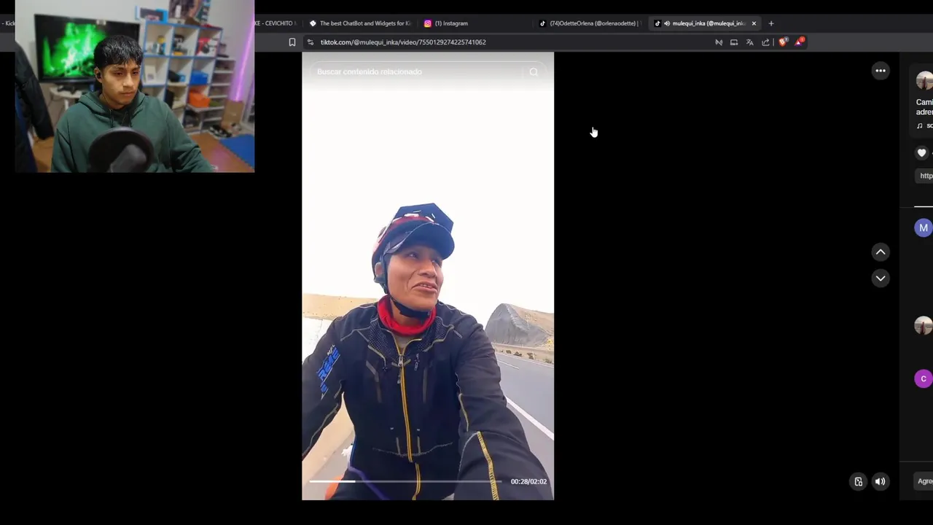Open site settings icon left of URL
The image size is (933, 525).
tap(311, 42)
